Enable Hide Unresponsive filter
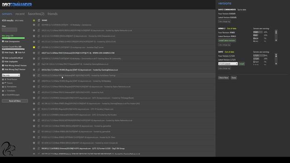Image resolution: width=290 pixels, height=163 pixels. (x=3, y=41)
